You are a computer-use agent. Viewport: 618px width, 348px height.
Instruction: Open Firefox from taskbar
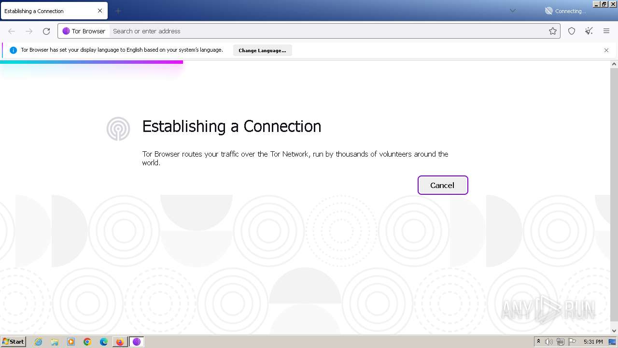tap(120, 342)
